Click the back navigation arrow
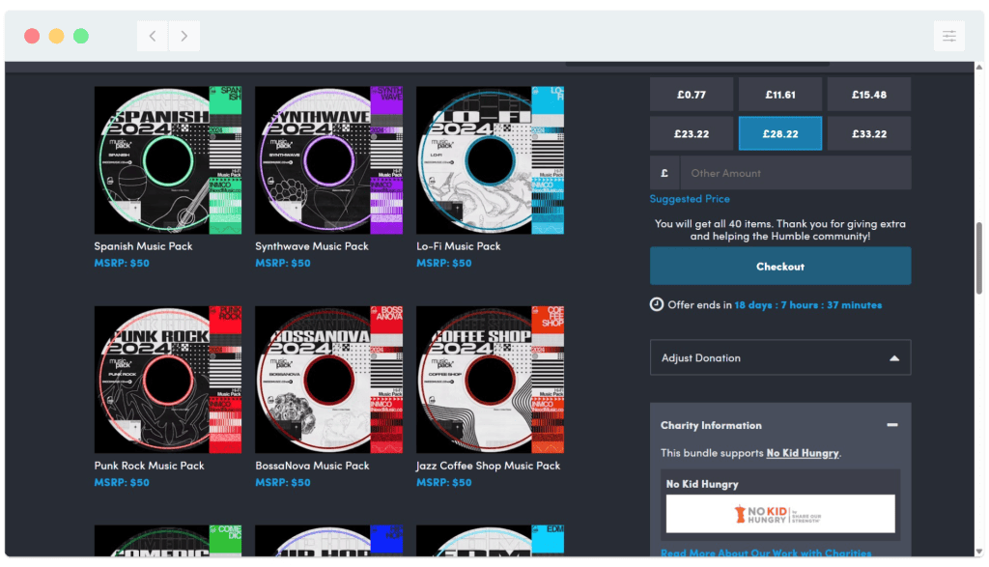 click(x=152, y=35)
